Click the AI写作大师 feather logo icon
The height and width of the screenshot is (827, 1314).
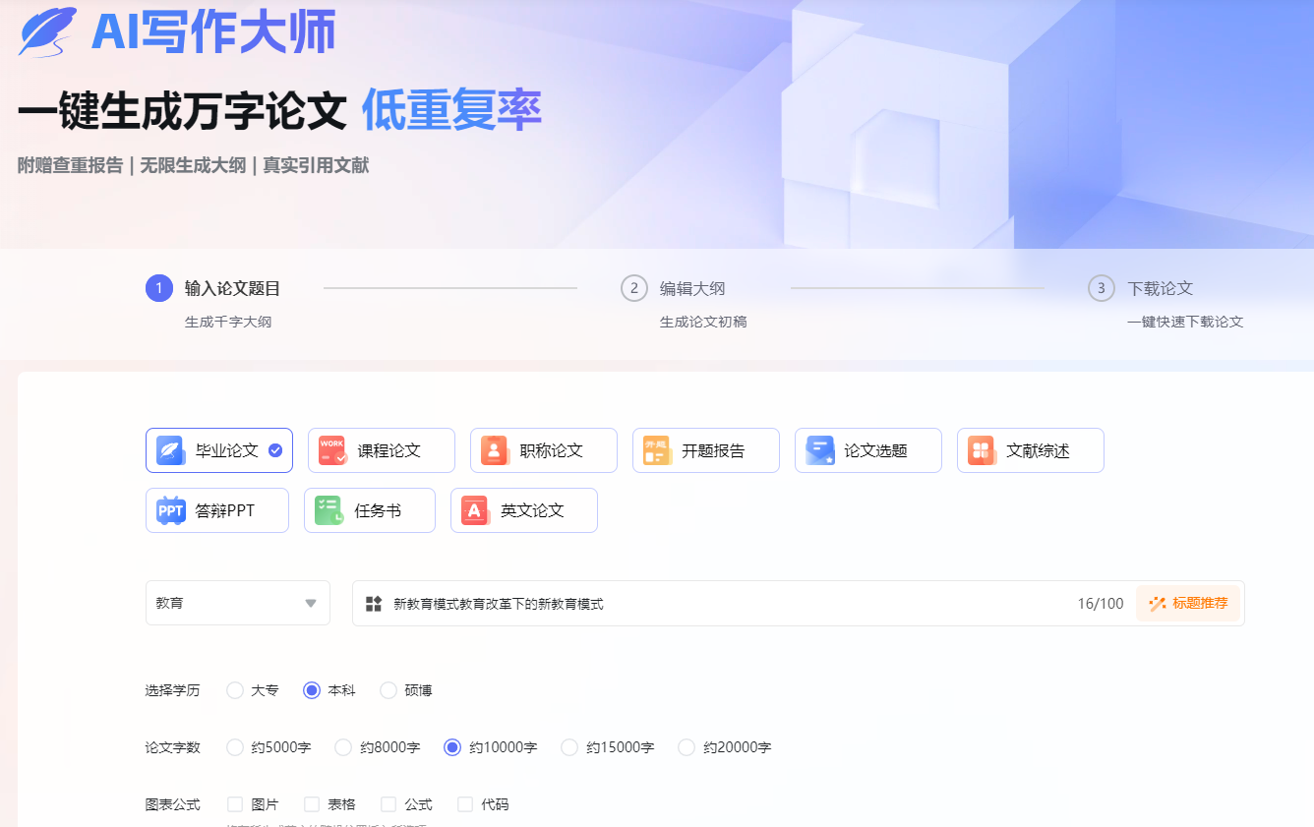click(x=47, y=32)
